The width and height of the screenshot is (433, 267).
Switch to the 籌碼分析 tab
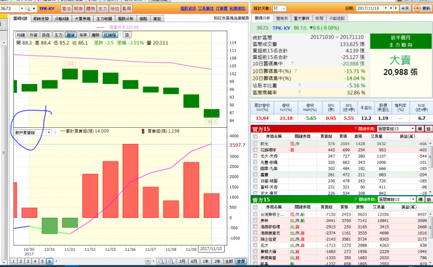(x=262, y=18)
